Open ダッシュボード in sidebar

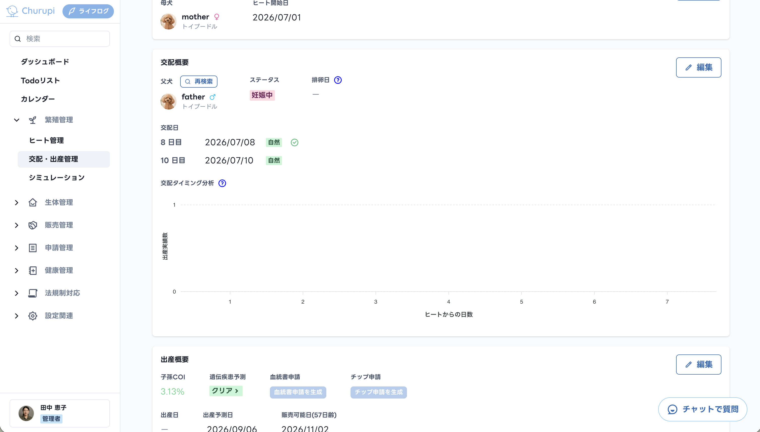pos(45,62)
